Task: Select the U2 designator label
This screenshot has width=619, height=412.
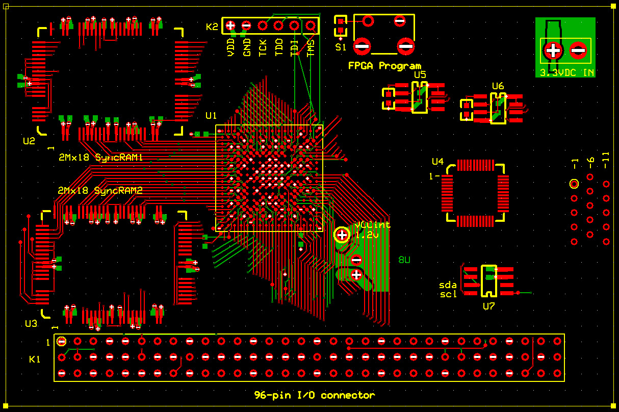Action: [x=29, y=141]
